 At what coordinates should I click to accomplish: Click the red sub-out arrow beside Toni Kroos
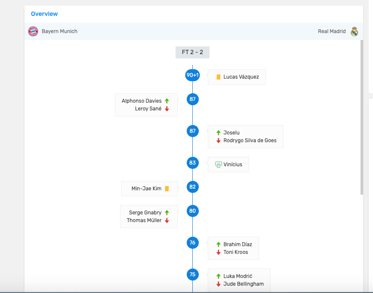219,252
